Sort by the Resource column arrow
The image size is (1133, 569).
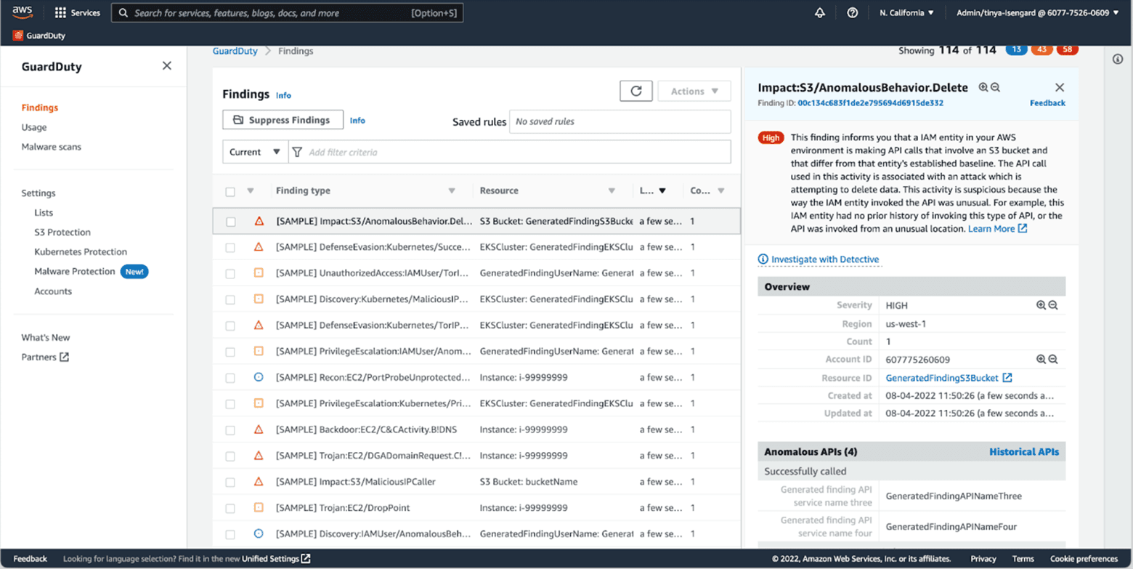click(612, 191)
